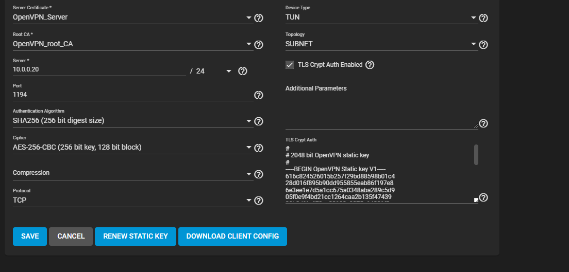Viewport: 569px width, 272px height.
Task: Open help icon beside Compression
Action: (258, 174)
